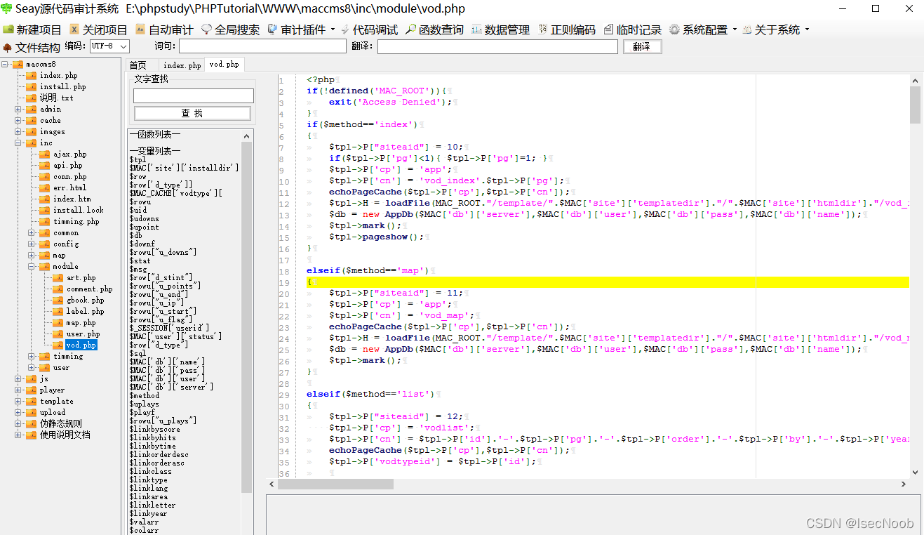Open gbook.php file icon

(58, 300)
